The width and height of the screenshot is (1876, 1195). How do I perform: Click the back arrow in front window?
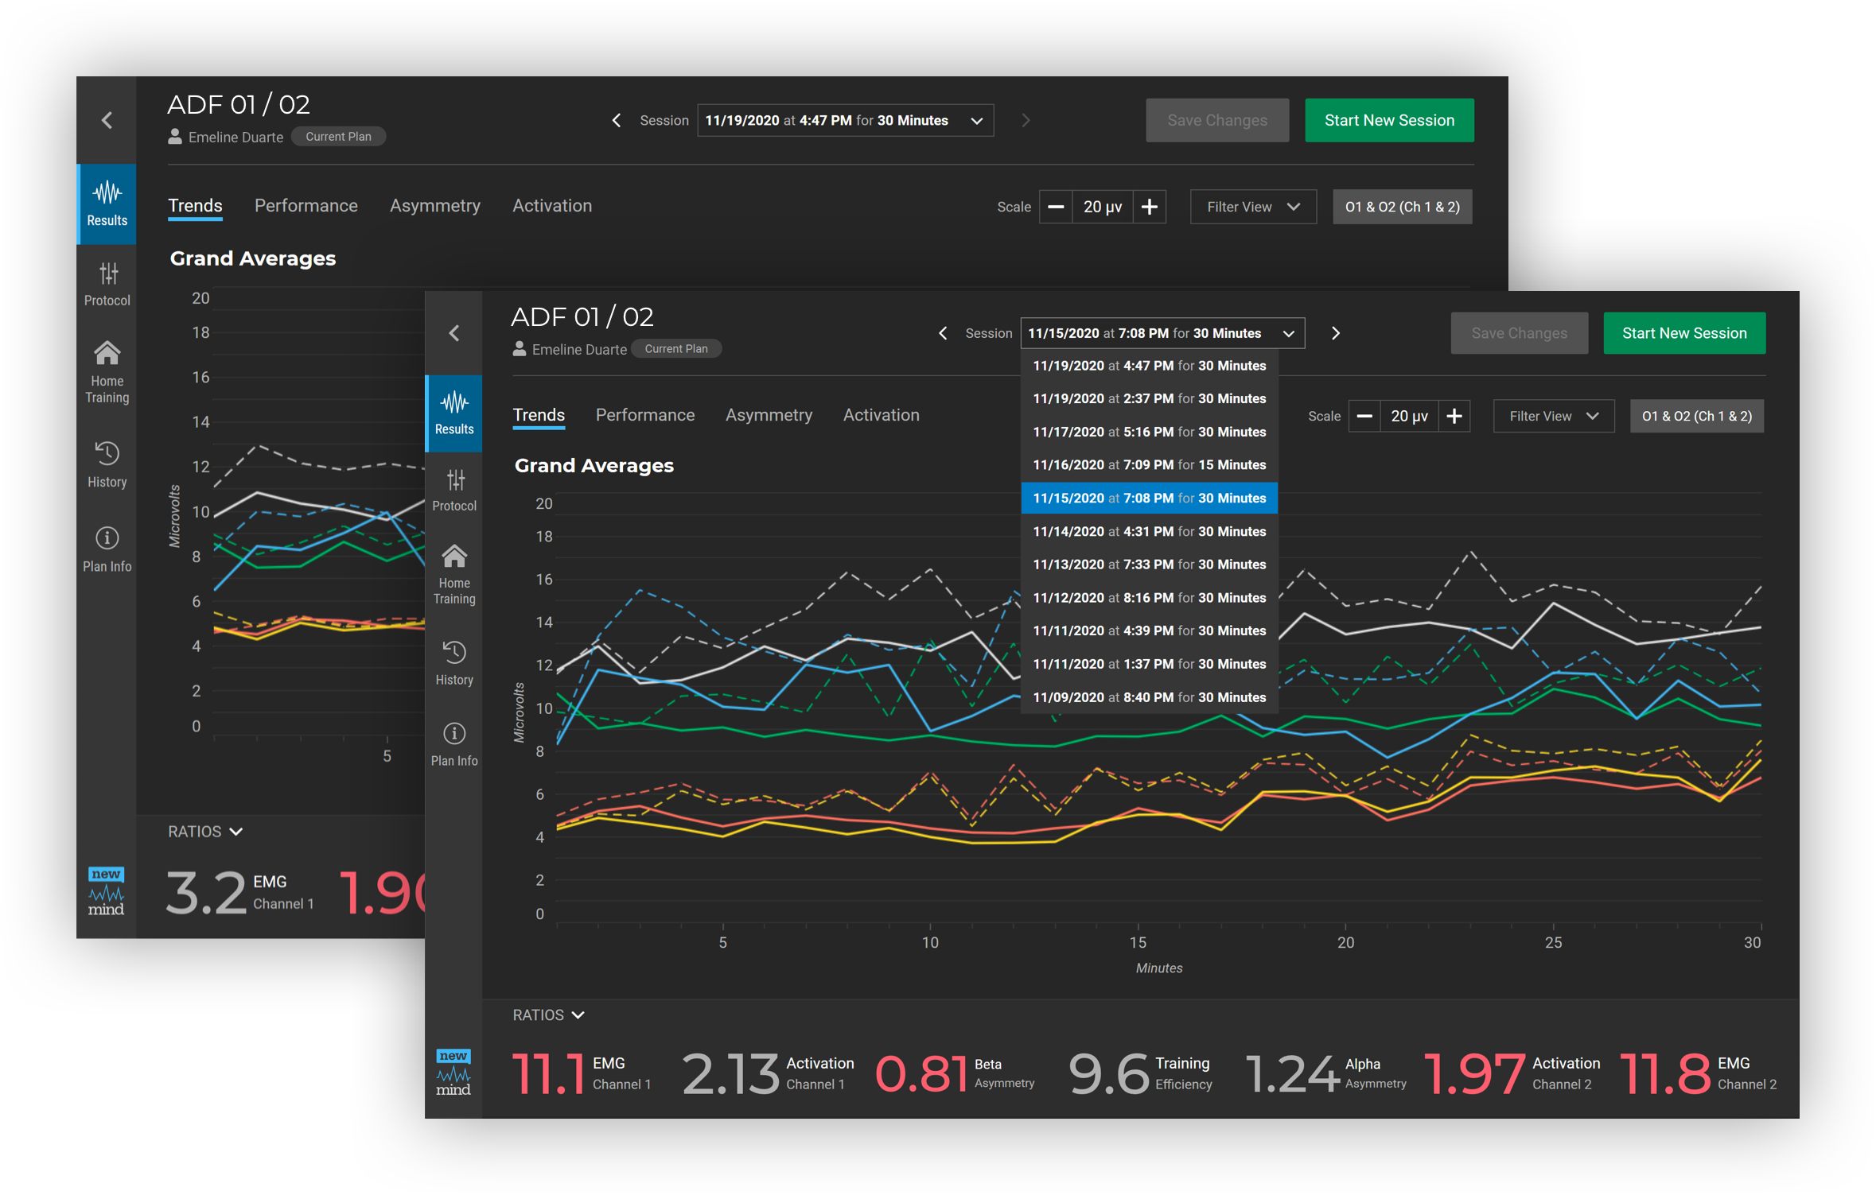454,333
